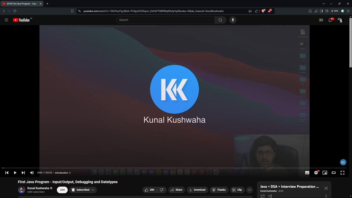Image resolution: width=352 pixels, height=198 pixels.
Task: Toggle the browser sidebar panel
Action: (321, 11)
